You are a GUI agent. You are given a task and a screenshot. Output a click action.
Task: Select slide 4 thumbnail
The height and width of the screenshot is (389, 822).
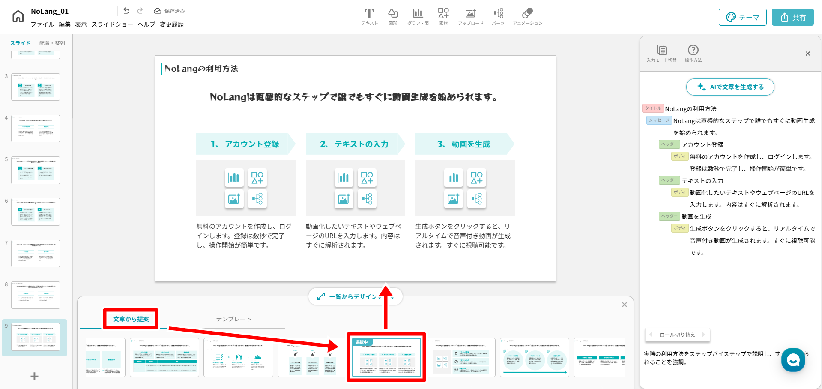click(x=36, y=129)
